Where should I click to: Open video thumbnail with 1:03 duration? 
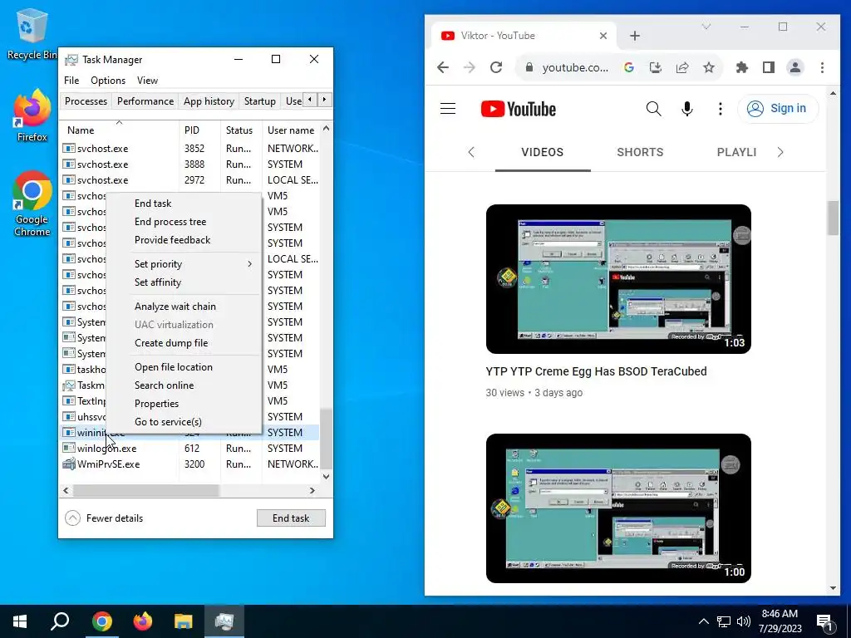coord(618,279)
